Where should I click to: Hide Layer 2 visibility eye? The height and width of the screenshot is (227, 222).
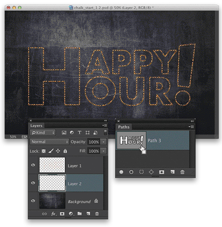[x=33, y=183]
